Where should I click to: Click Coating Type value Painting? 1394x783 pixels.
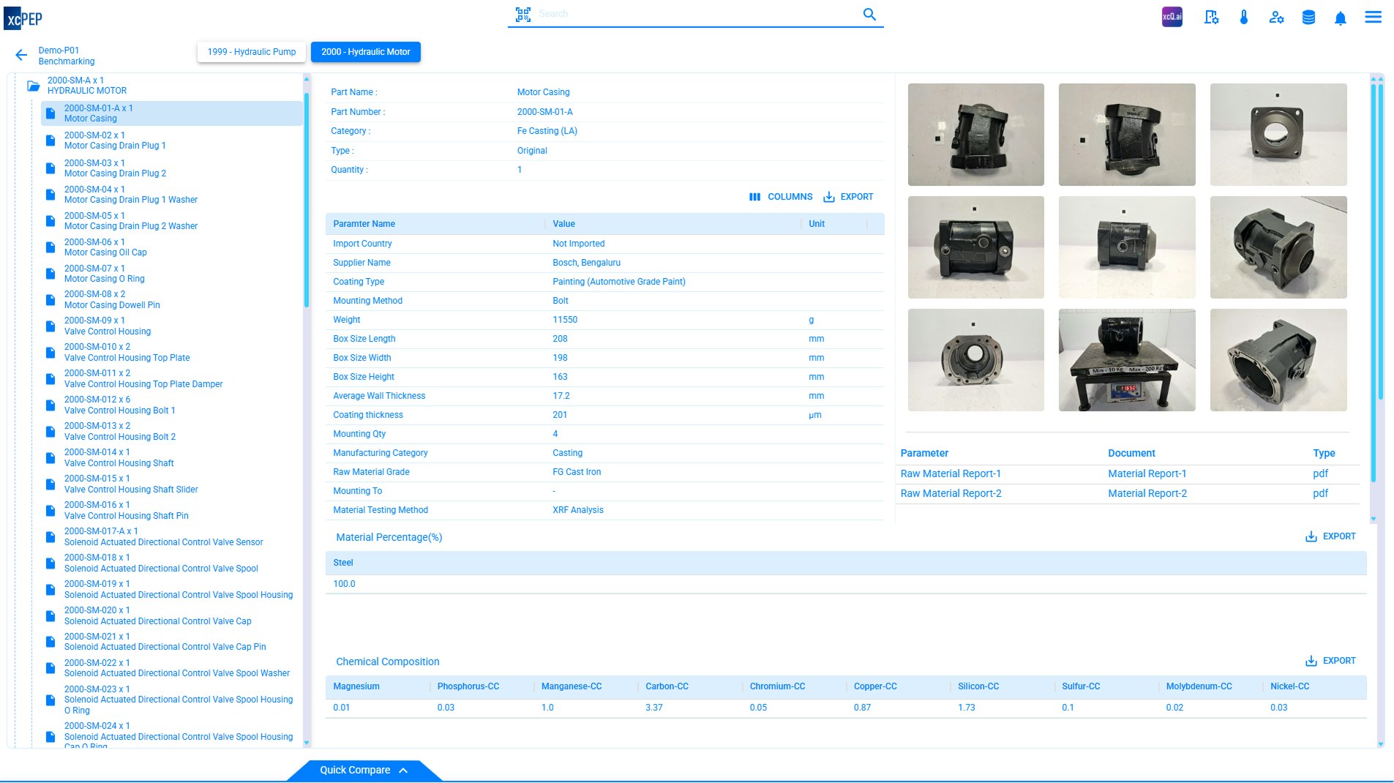pos(618,282)
